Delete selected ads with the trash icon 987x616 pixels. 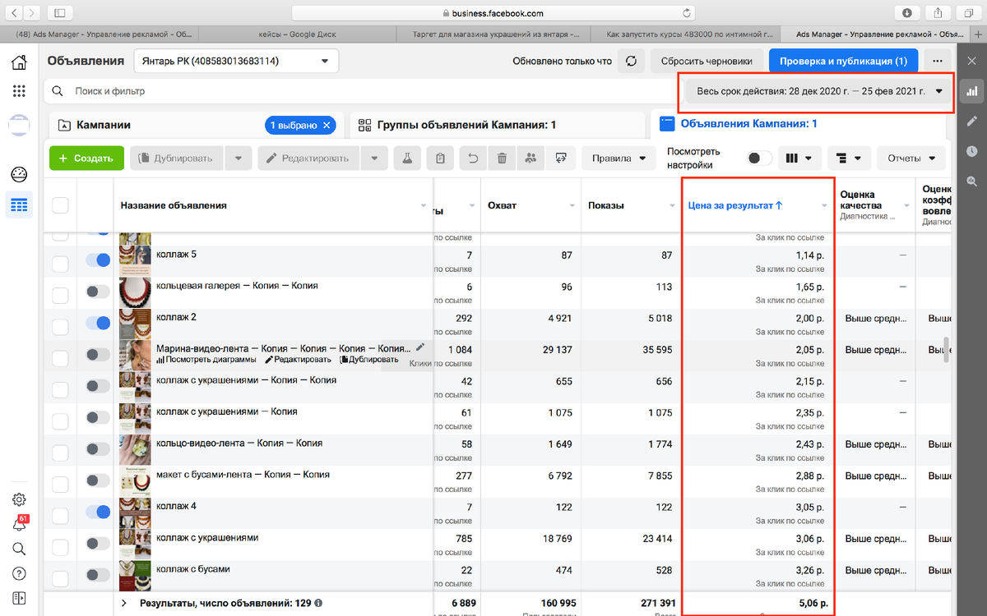[x=502, y=159]
